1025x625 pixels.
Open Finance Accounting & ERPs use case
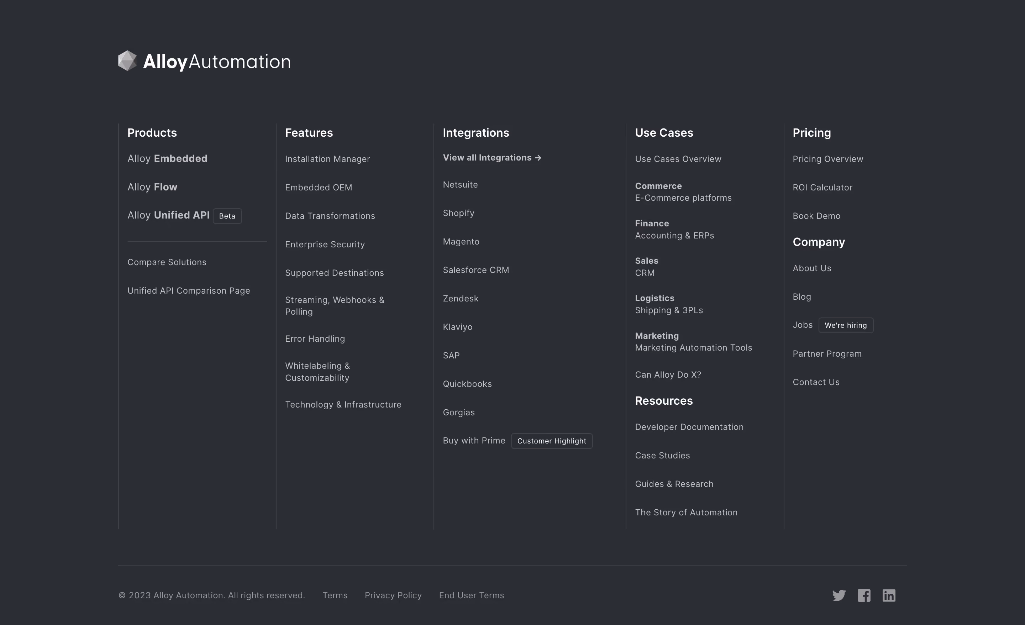click(x=674, y=229)
